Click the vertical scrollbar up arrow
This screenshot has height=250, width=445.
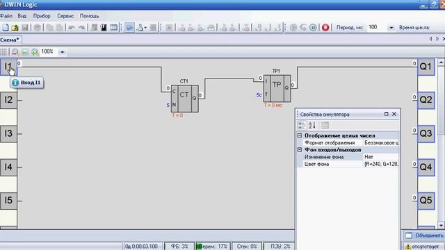(x=441, y=62)
